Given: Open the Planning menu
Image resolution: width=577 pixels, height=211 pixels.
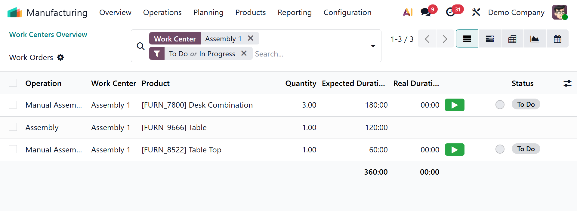Looking at the screenshot, I should point(208,12).
